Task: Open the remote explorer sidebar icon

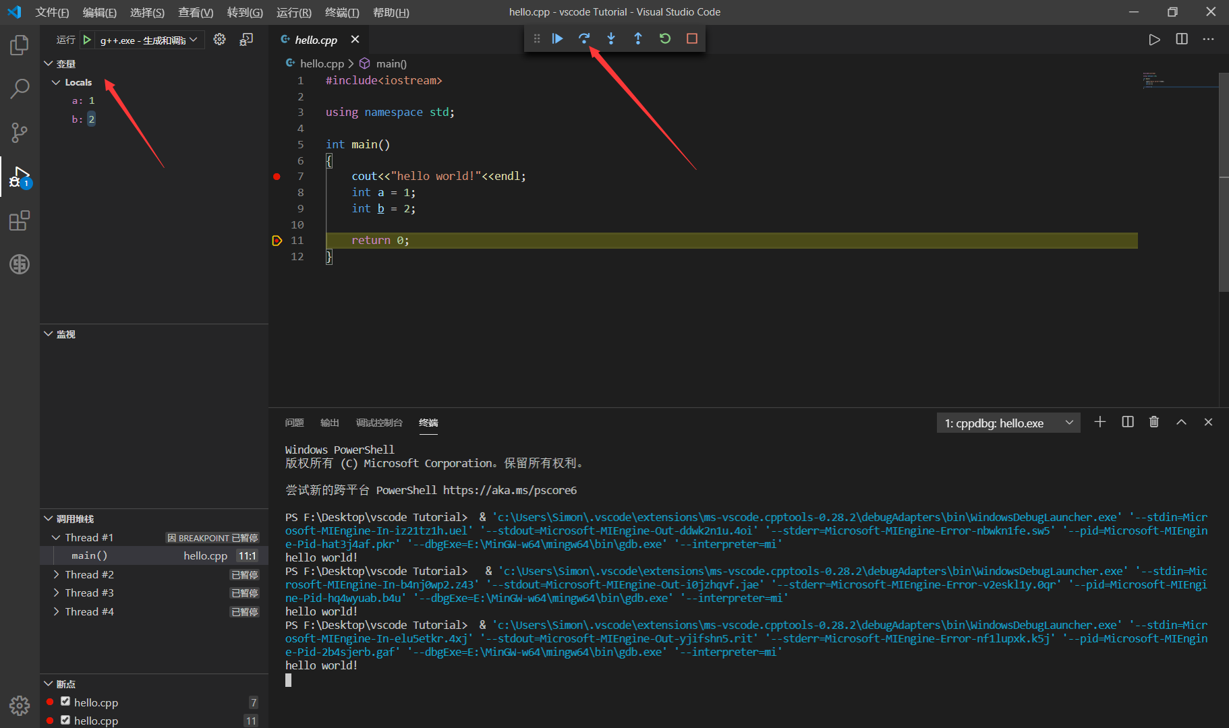Action: tap(20, 264)
